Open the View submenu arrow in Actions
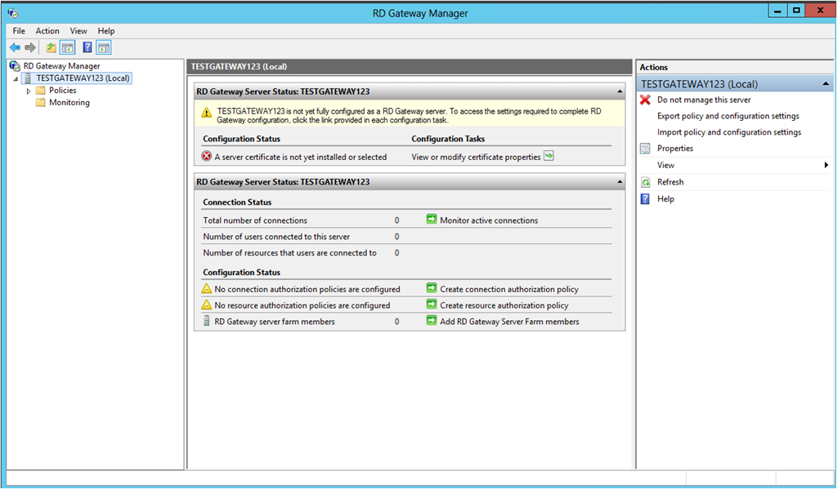The width and height of the screenshot is (837, 489). pyautogui.click(x=826, y=165)
